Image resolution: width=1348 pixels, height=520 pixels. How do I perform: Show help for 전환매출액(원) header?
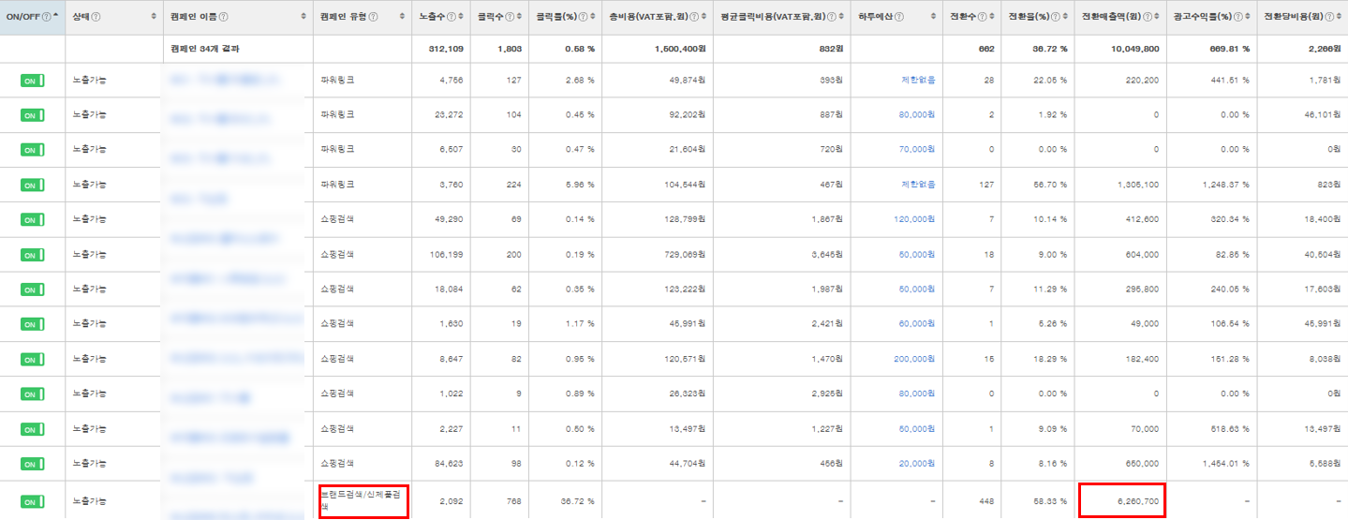point(1147,17)
